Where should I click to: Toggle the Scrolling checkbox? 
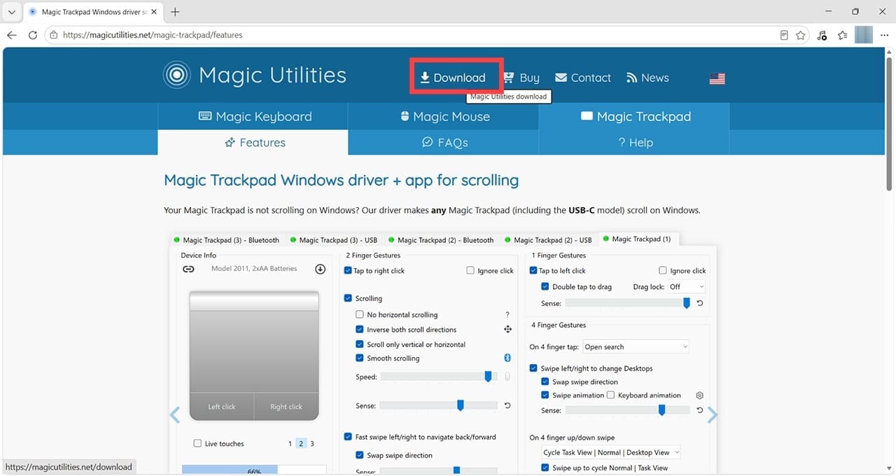click(348, 298)
